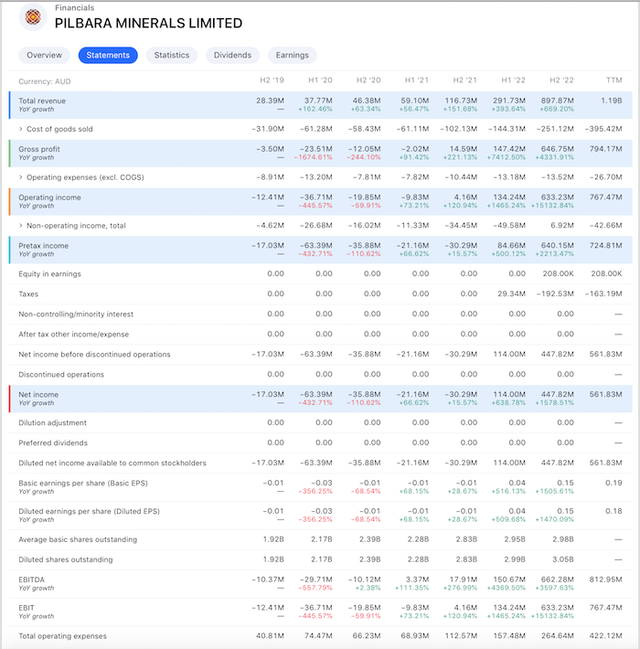Click Basic earnings per share (Basic EPS) label

[83, 483]
